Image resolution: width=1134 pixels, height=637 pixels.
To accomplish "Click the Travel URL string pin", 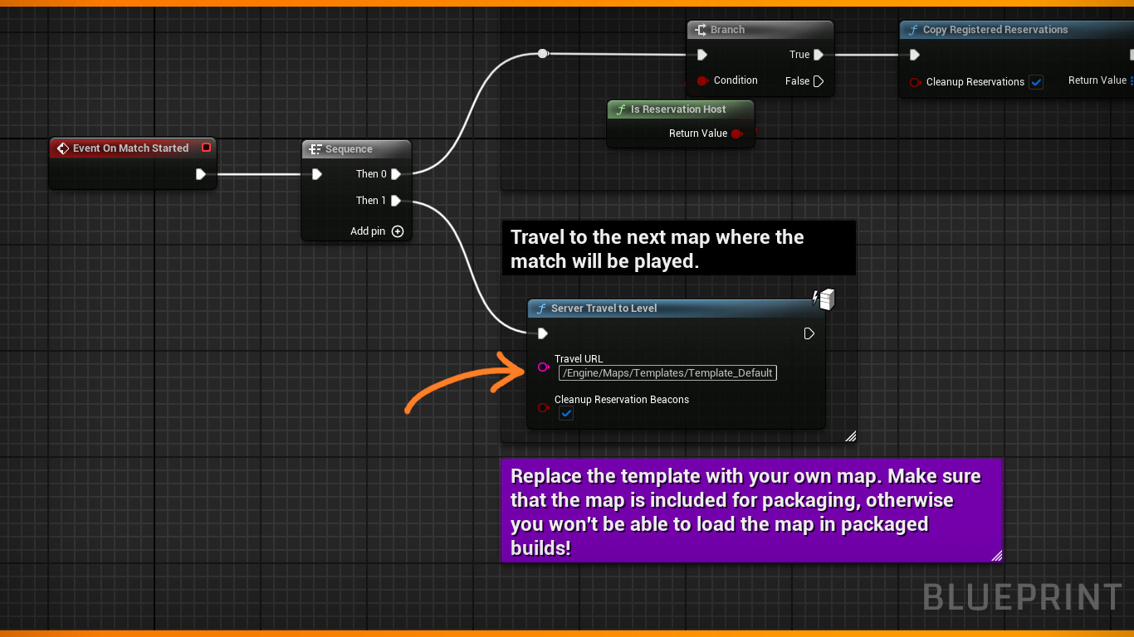I will coord(543,367).
